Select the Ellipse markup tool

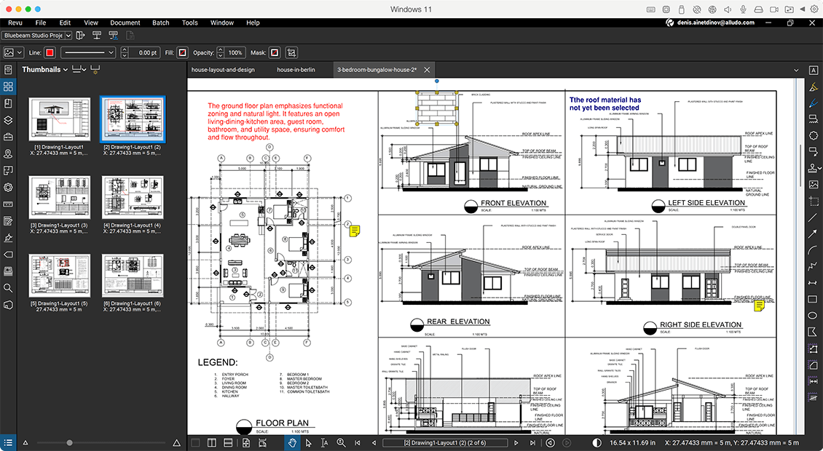[814, 315]
